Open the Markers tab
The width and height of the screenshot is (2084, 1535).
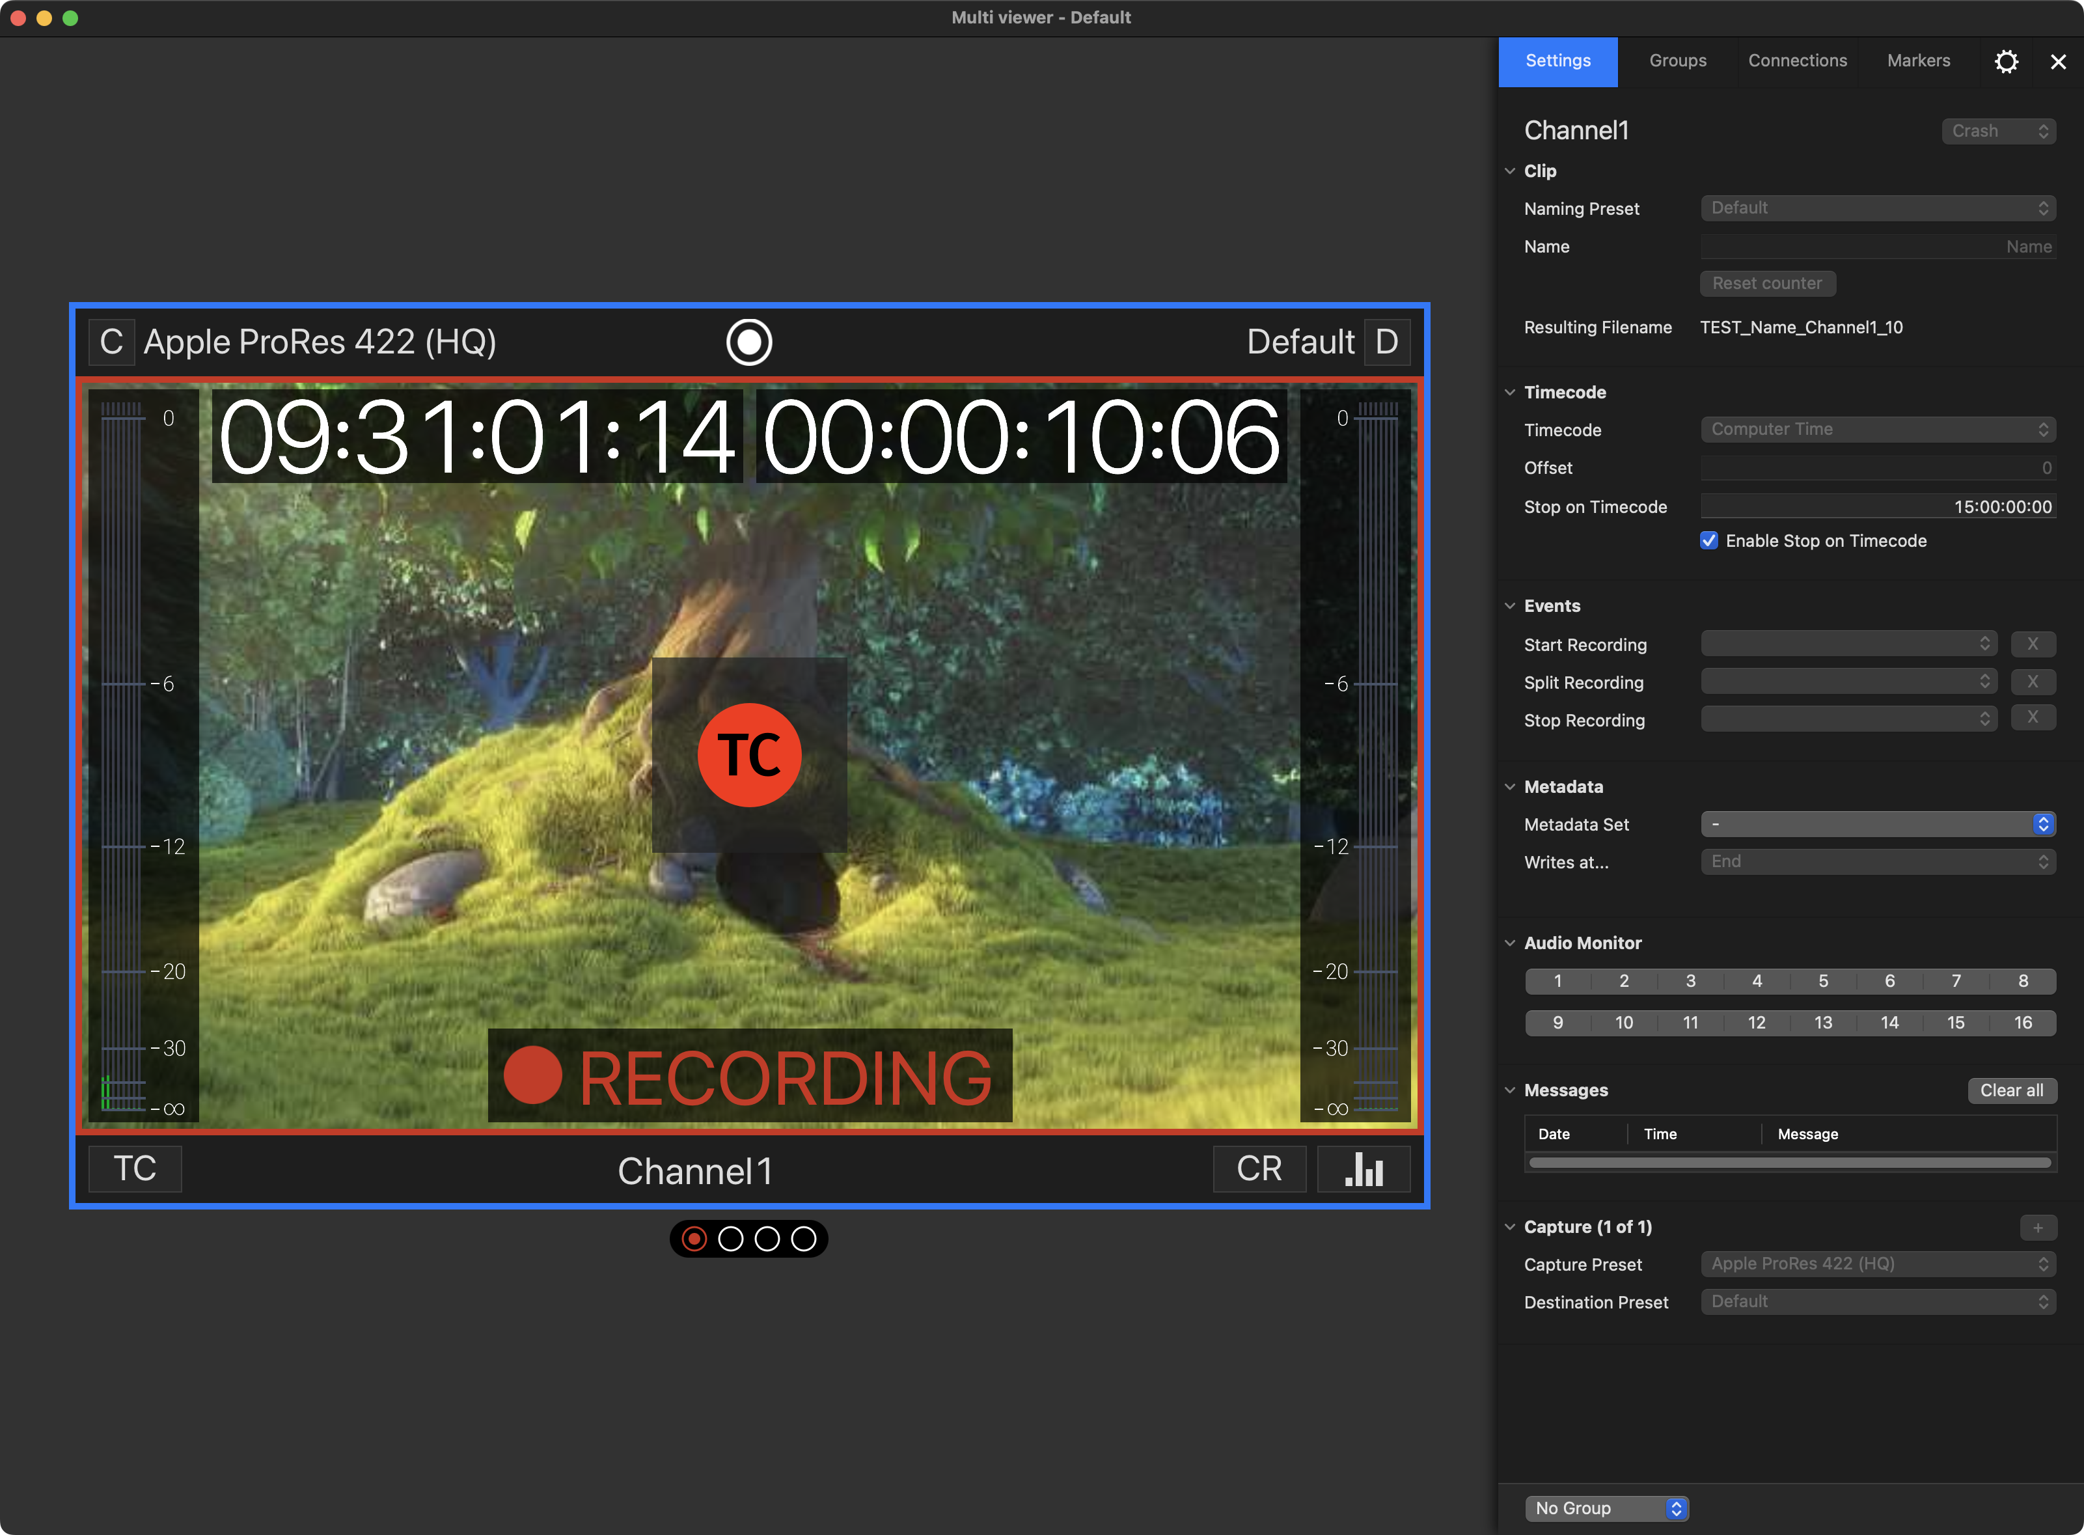coord(1919,61)
